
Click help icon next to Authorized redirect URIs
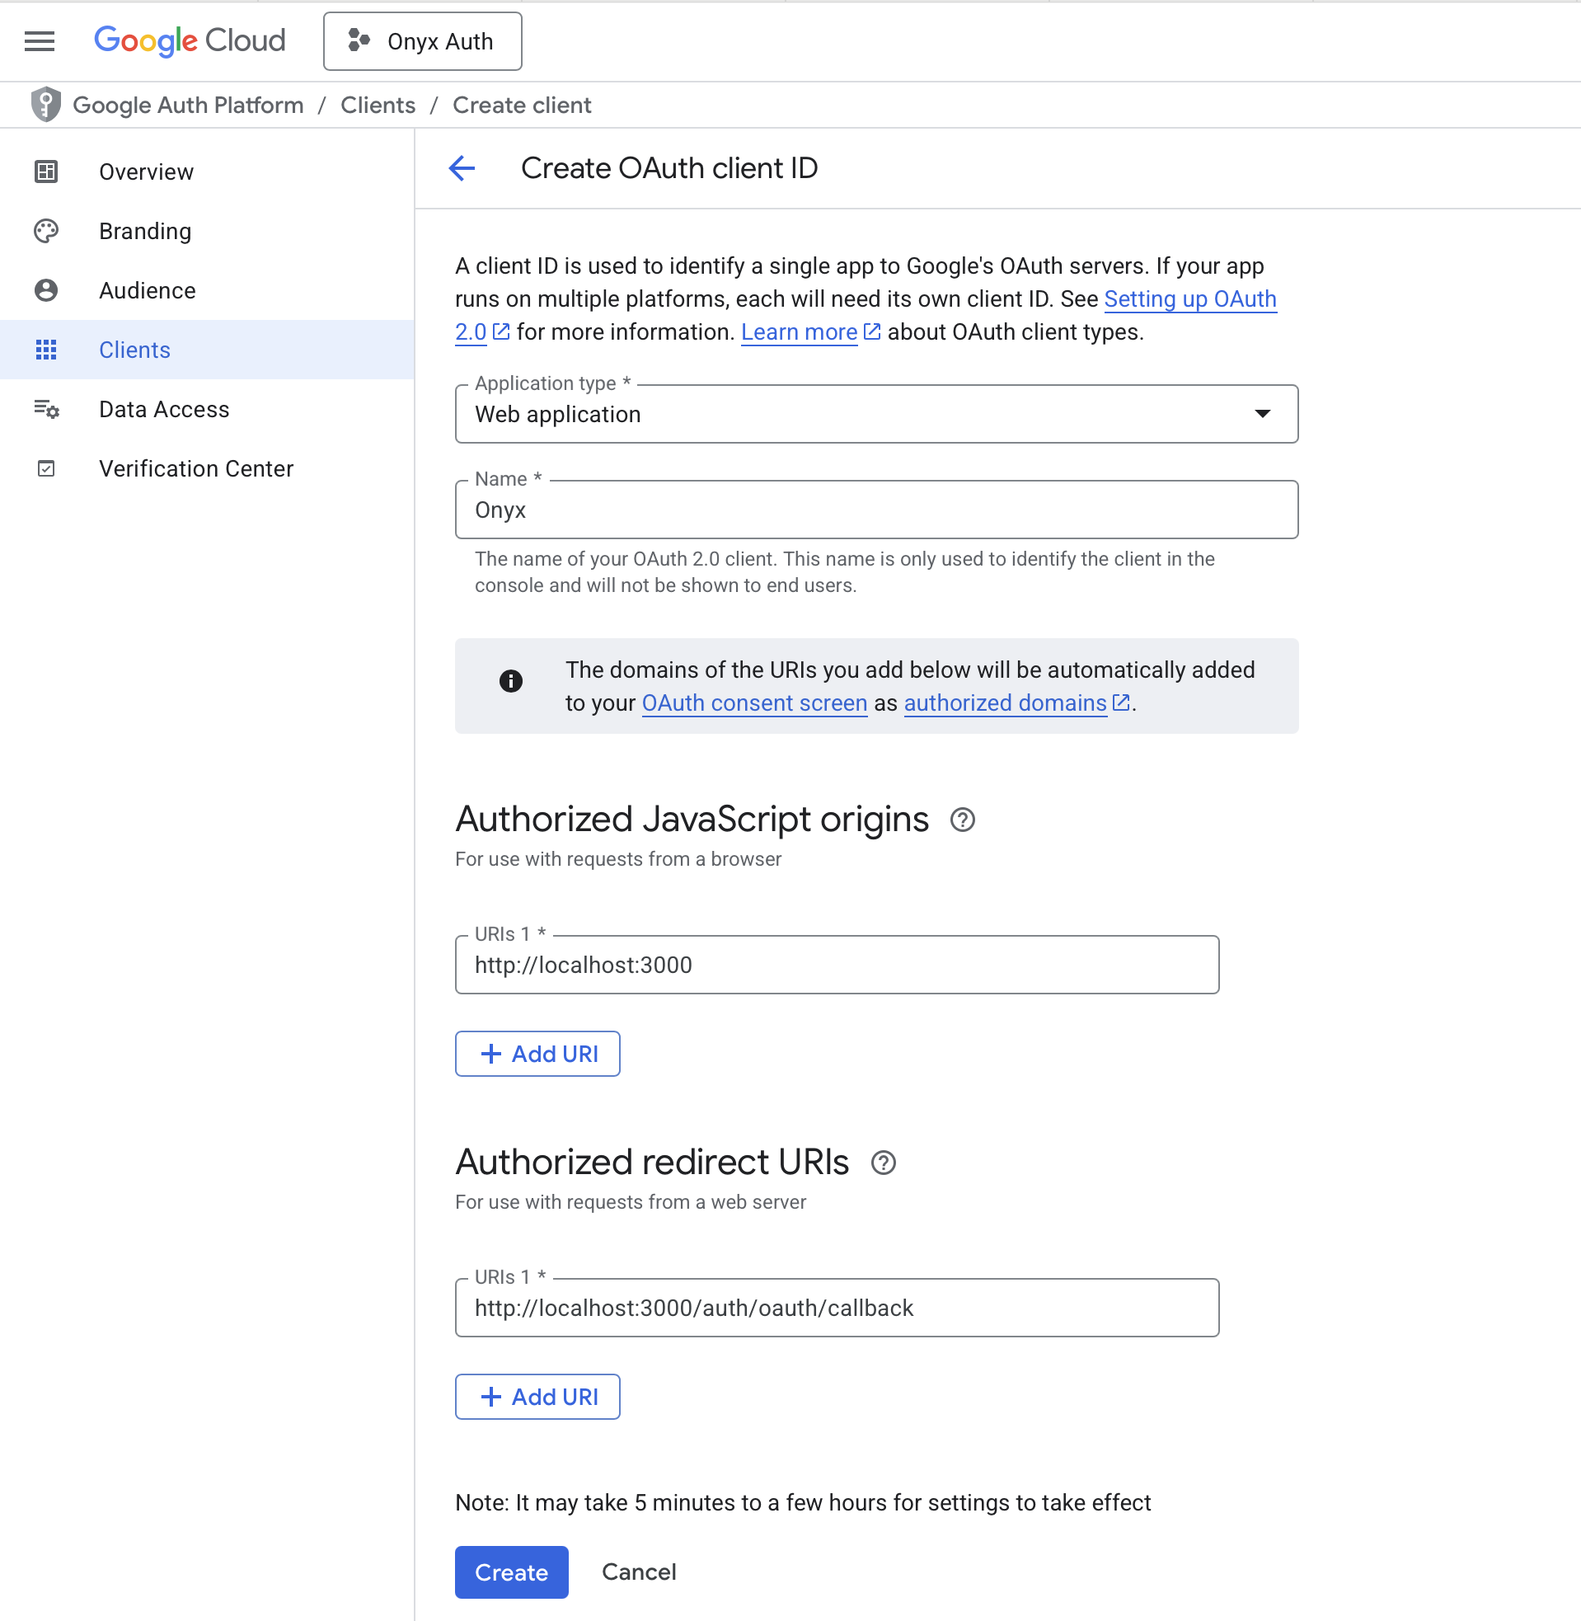pyautogui.click(x=884, y=1163)
